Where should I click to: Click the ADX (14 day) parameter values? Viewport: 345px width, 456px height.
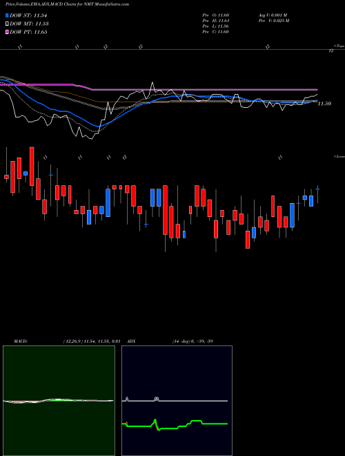click(x=193, y=341)
